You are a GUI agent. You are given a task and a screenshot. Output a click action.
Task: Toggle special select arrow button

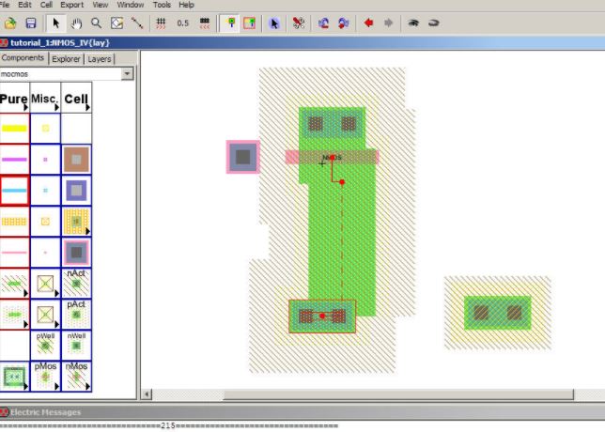point(275,23)
